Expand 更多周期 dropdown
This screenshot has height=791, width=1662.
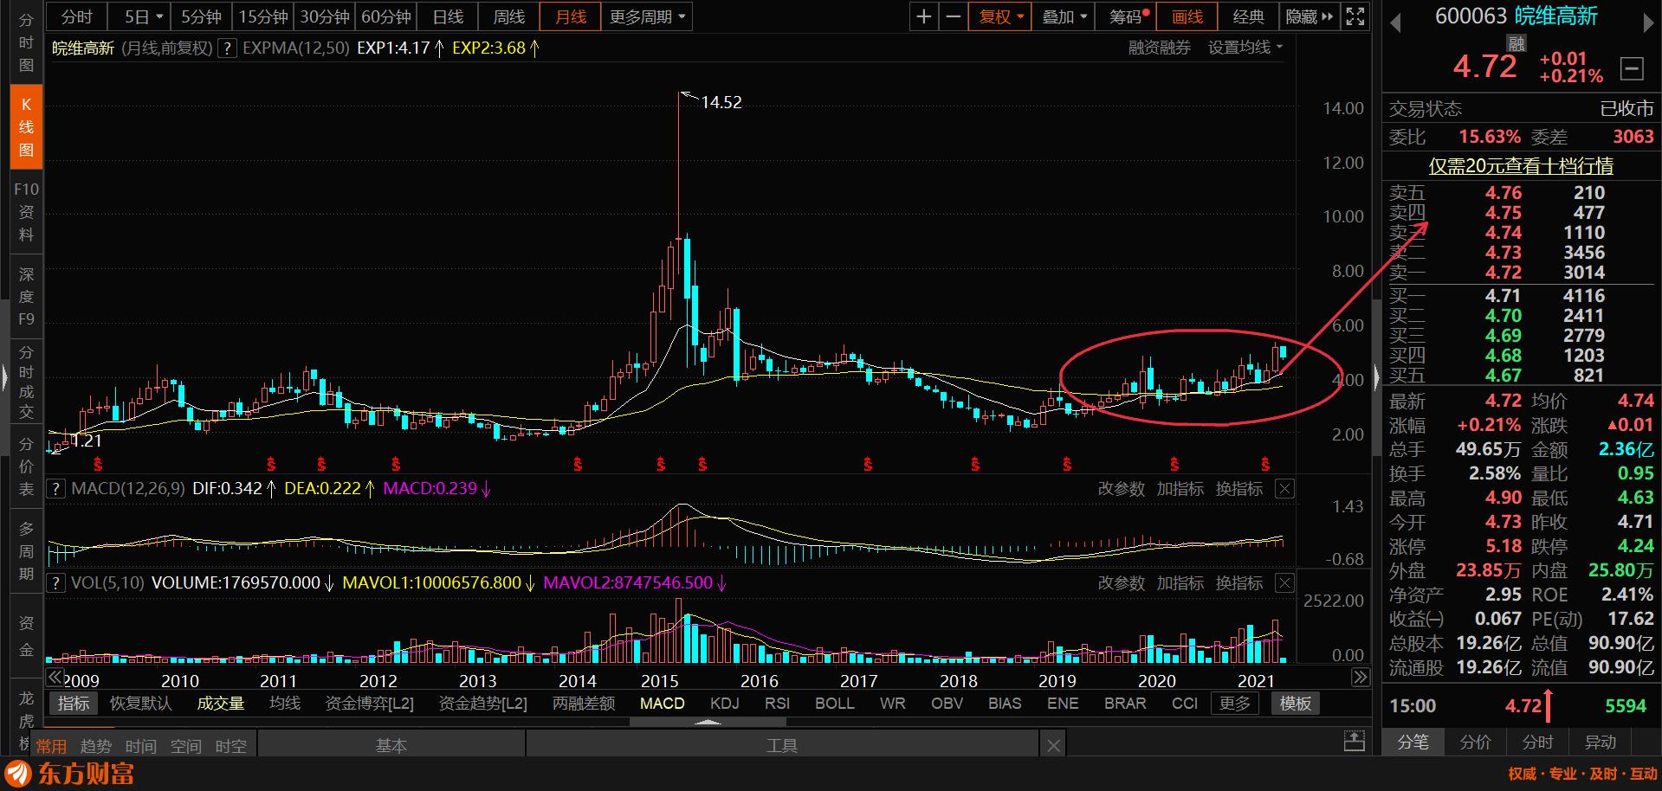coord(646,16)
